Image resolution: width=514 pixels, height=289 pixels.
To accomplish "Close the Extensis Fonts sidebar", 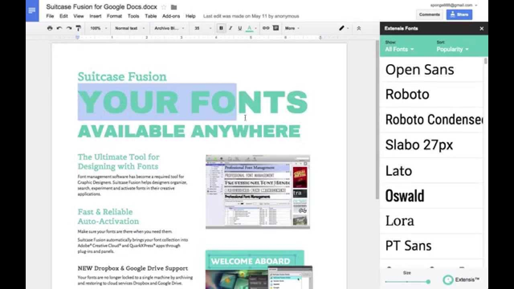I will pyautogui.click(x=481, y=28).
